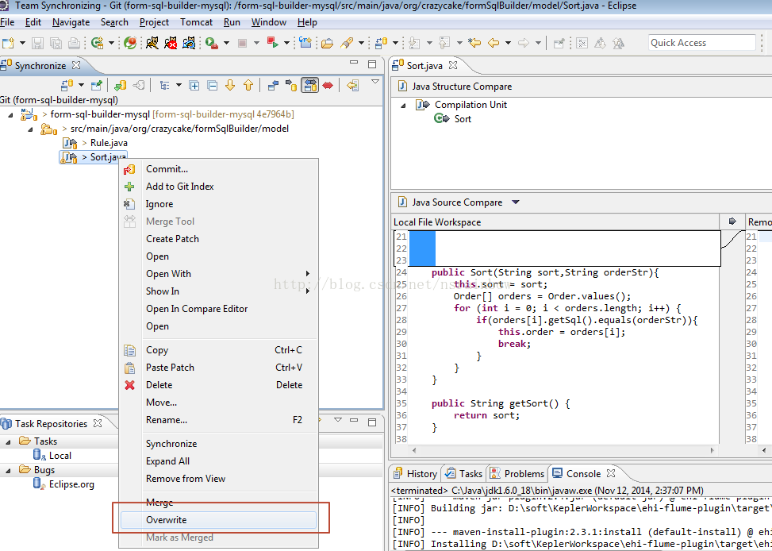Click the New Java Class (C+) icon
This screenshot has height=551, width=772.
pos(305,43)
